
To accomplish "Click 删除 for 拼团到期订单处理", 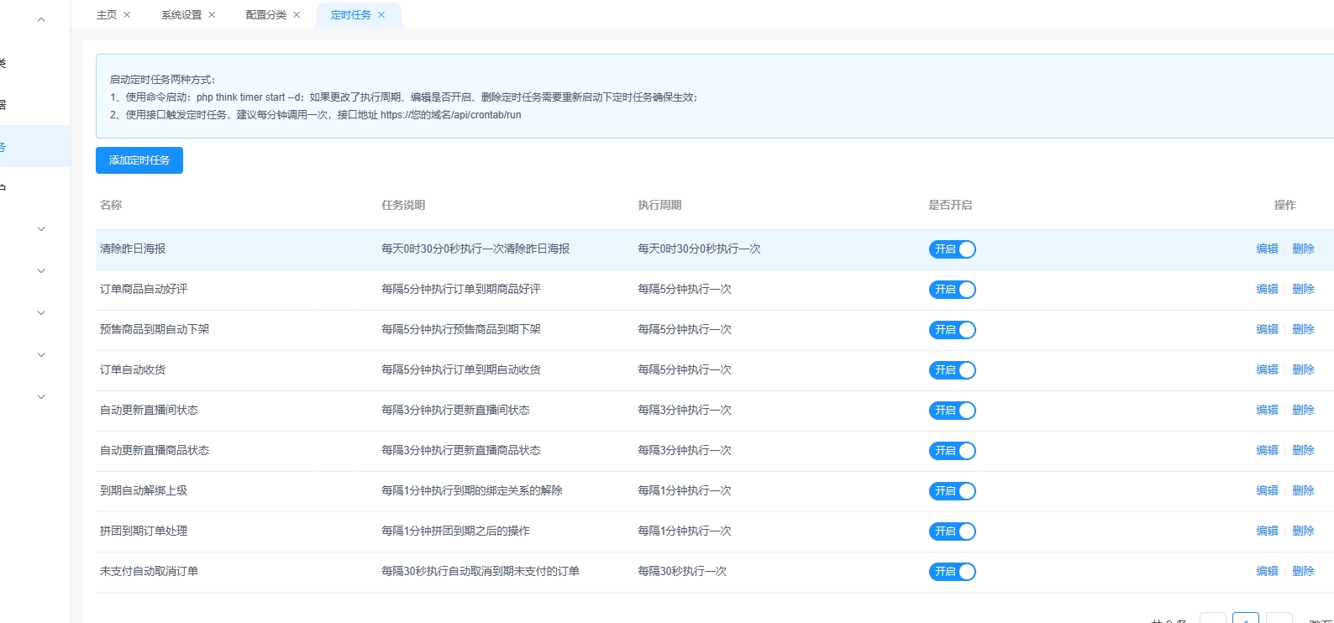I will [1303, 531].
